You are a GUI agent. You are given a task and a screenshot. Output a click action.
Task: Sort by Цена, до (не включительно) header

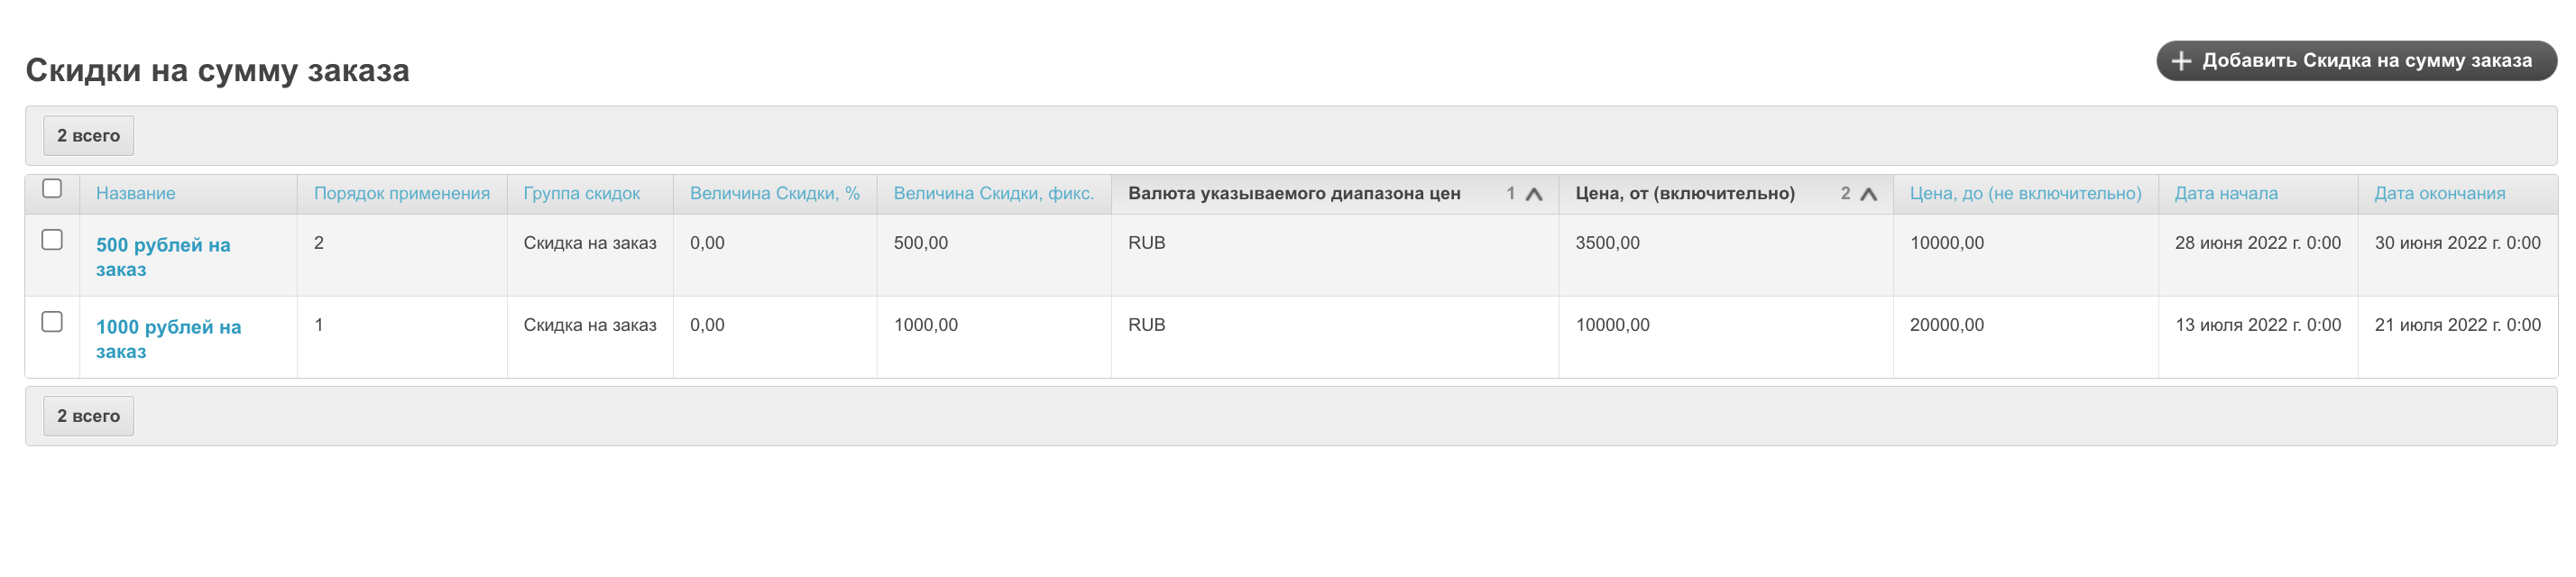tap(2024, 194)
